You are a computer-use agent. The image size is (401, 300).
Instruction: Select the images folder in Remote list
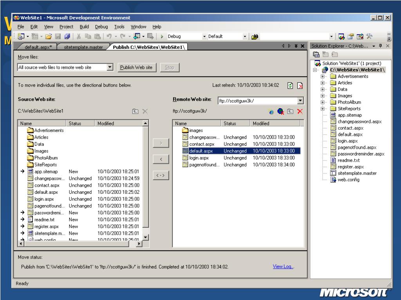click(x=196, y=130)
